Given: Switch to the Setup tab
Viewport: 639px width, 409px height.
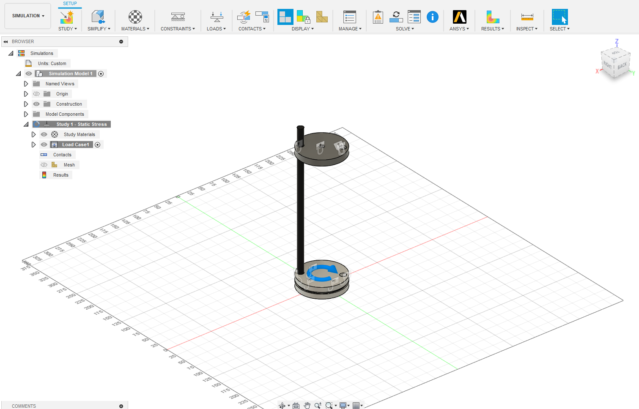Looking at the screenshot, I should point(69,3).
